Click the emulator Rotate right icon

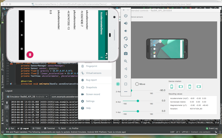(126, 46)
